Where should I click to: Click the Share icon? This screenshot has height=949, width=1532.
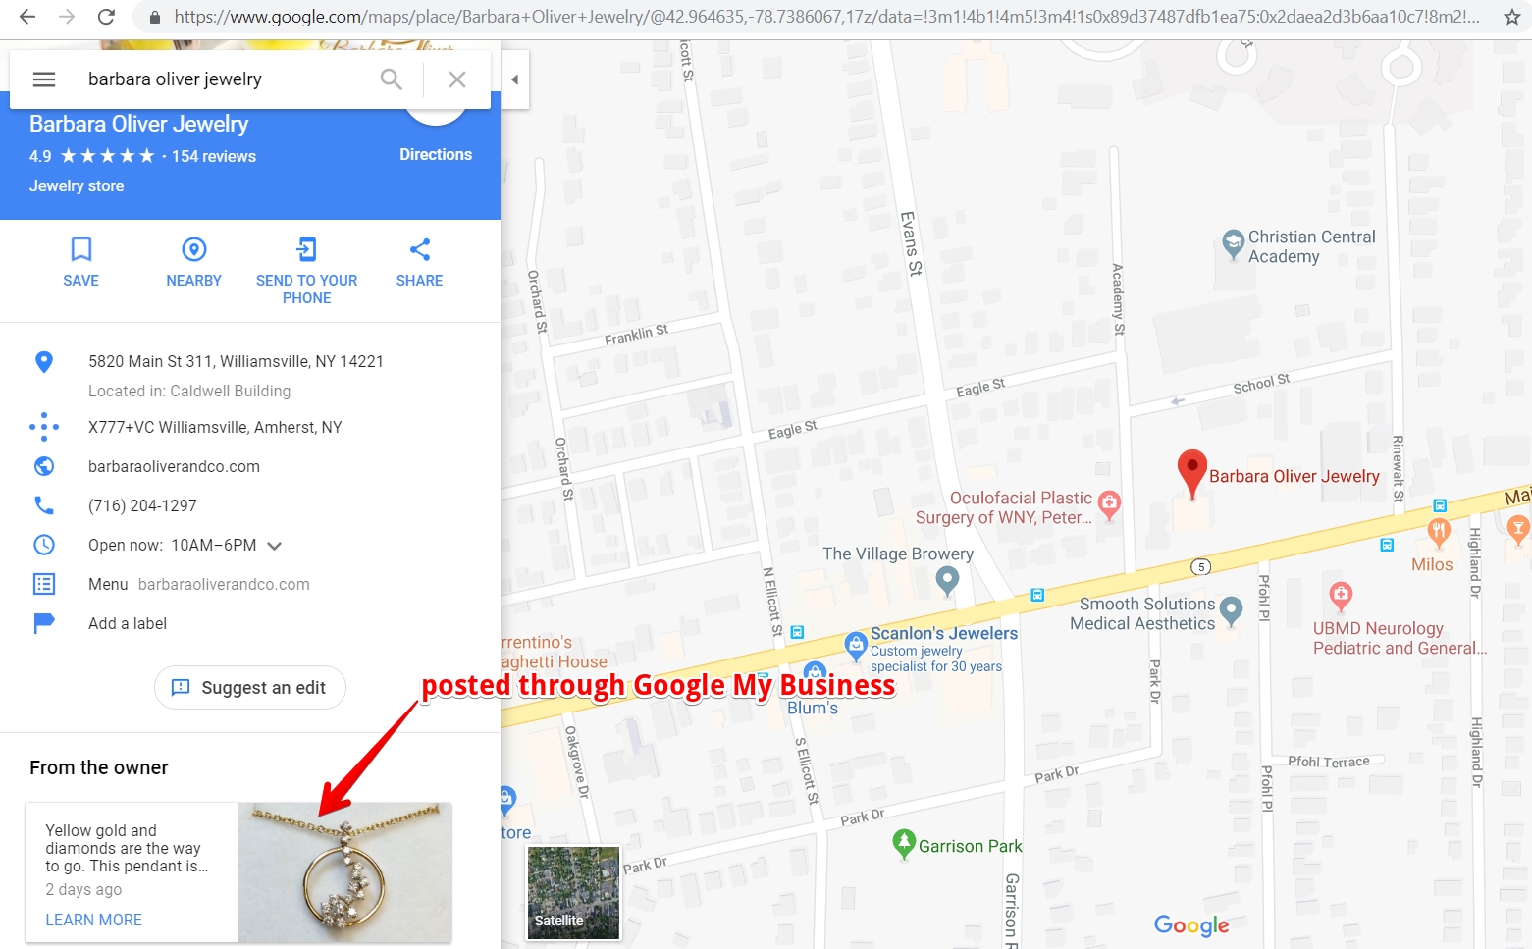click(420, 249)
